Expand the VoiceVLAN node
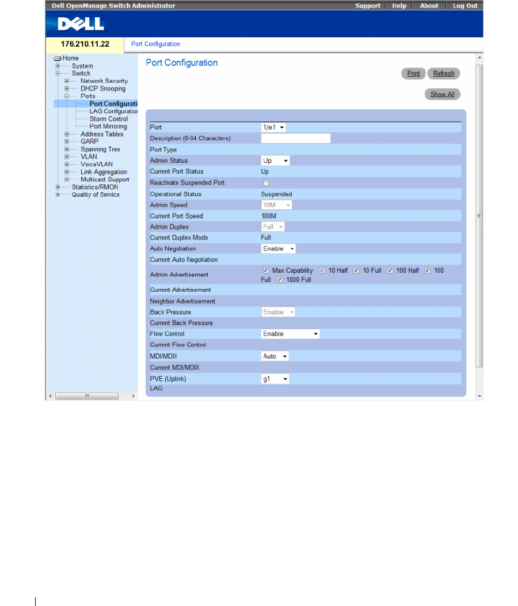Screen dimensions: 518x606 click(x=67, y=164)
